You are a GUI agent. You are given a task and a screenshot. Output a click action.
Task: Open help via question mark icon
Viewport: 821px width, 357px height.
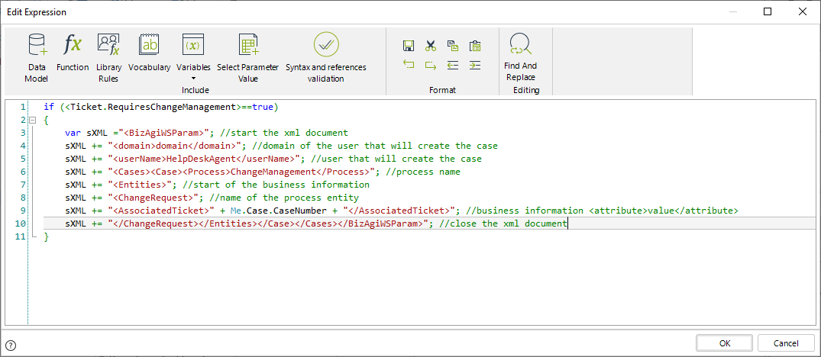pyautogui.click(x=11, y=345)
